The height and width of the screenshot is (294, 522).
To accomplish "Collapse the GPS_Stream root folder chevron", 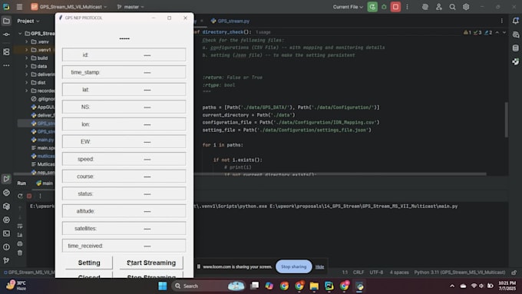I will 20,33.
